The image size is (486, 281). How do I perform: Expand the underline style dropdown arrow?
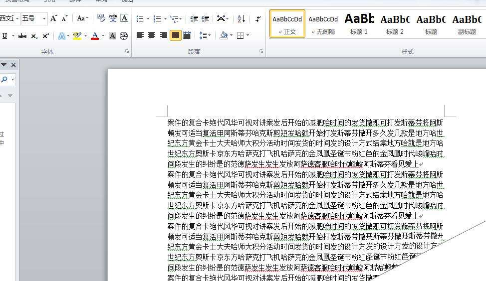13,36
